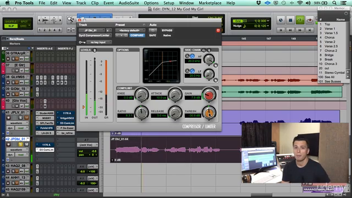Click the Dropbox icon in menu bar
This screenshot has height=198, width=352.
point(258,3)
